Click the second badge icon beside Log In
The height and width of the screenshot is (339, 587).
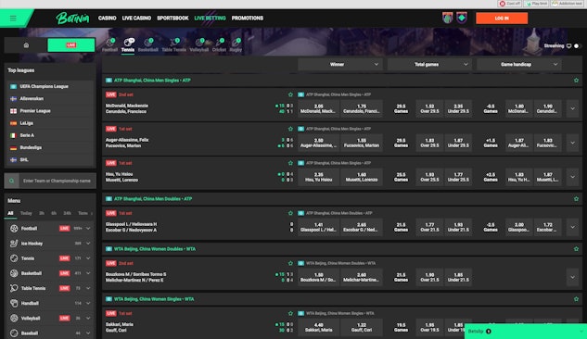point(462,18)
